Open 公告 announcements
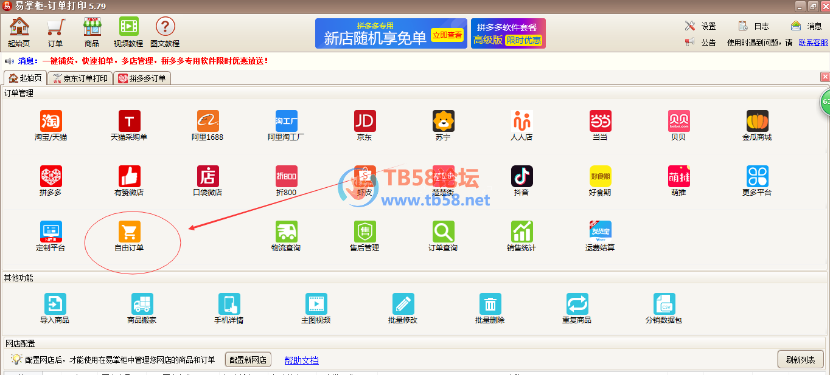The height and width of the screenshot is (375, 830). click(x=701, y=43)
